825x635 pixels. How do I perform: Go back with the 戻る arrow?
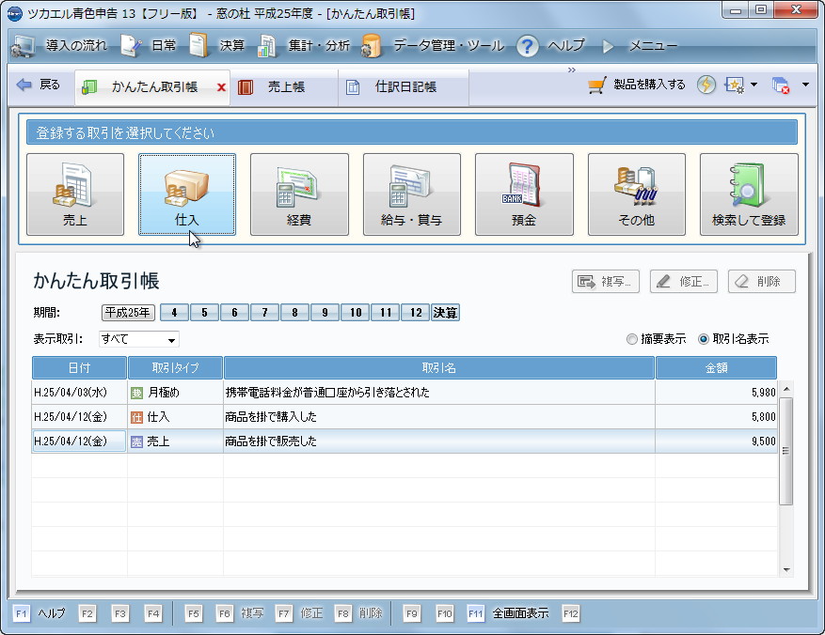[x=39, y=85]
